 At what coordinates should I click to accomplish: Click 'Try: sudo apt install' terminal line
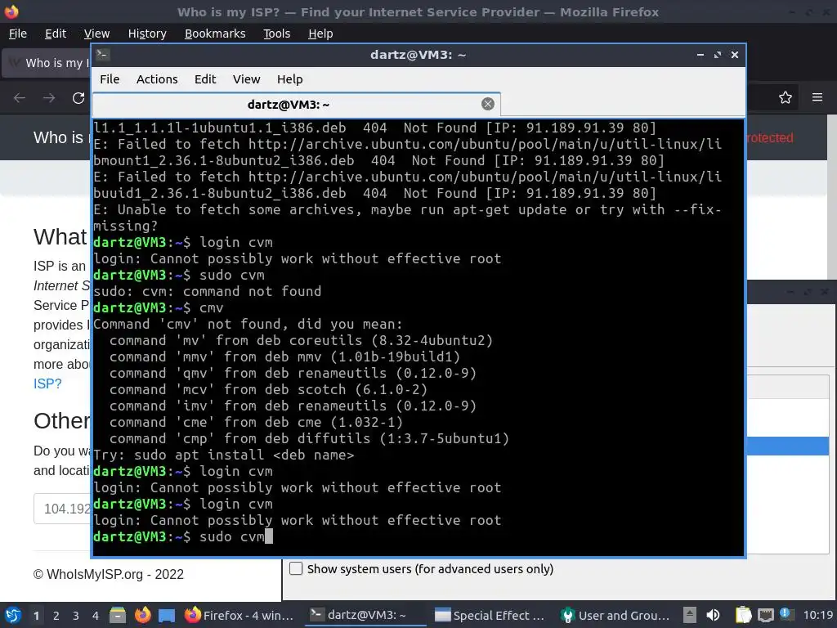[x=224, y=455]
